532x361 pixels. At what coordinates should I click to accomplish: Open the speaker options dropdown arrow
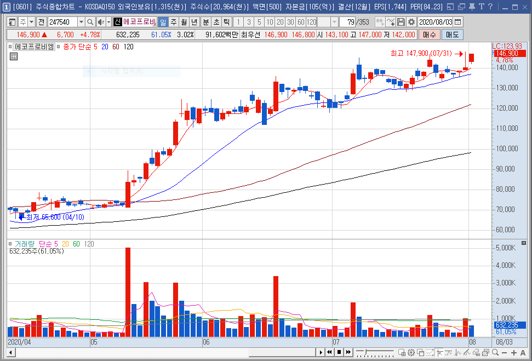[108, 22]
